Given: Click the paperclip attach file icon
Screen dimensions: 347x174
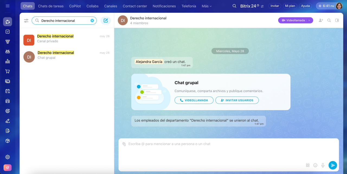Looking at the screenshot, I should pos(124,144).
